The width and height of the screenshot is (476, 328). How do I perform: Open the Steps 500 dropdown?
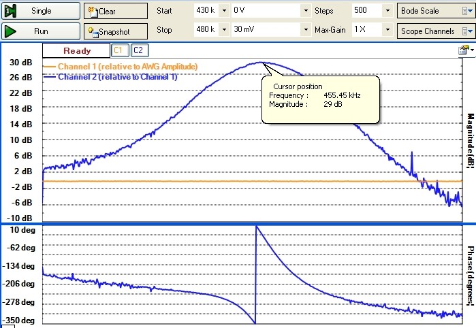[387, 11]
